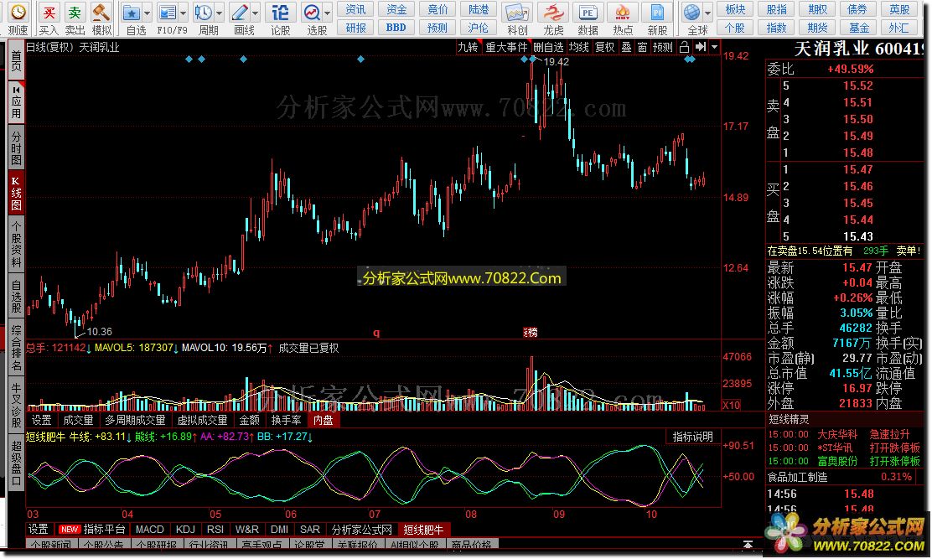Switch indicator to MACD

[x=150, y=530]
